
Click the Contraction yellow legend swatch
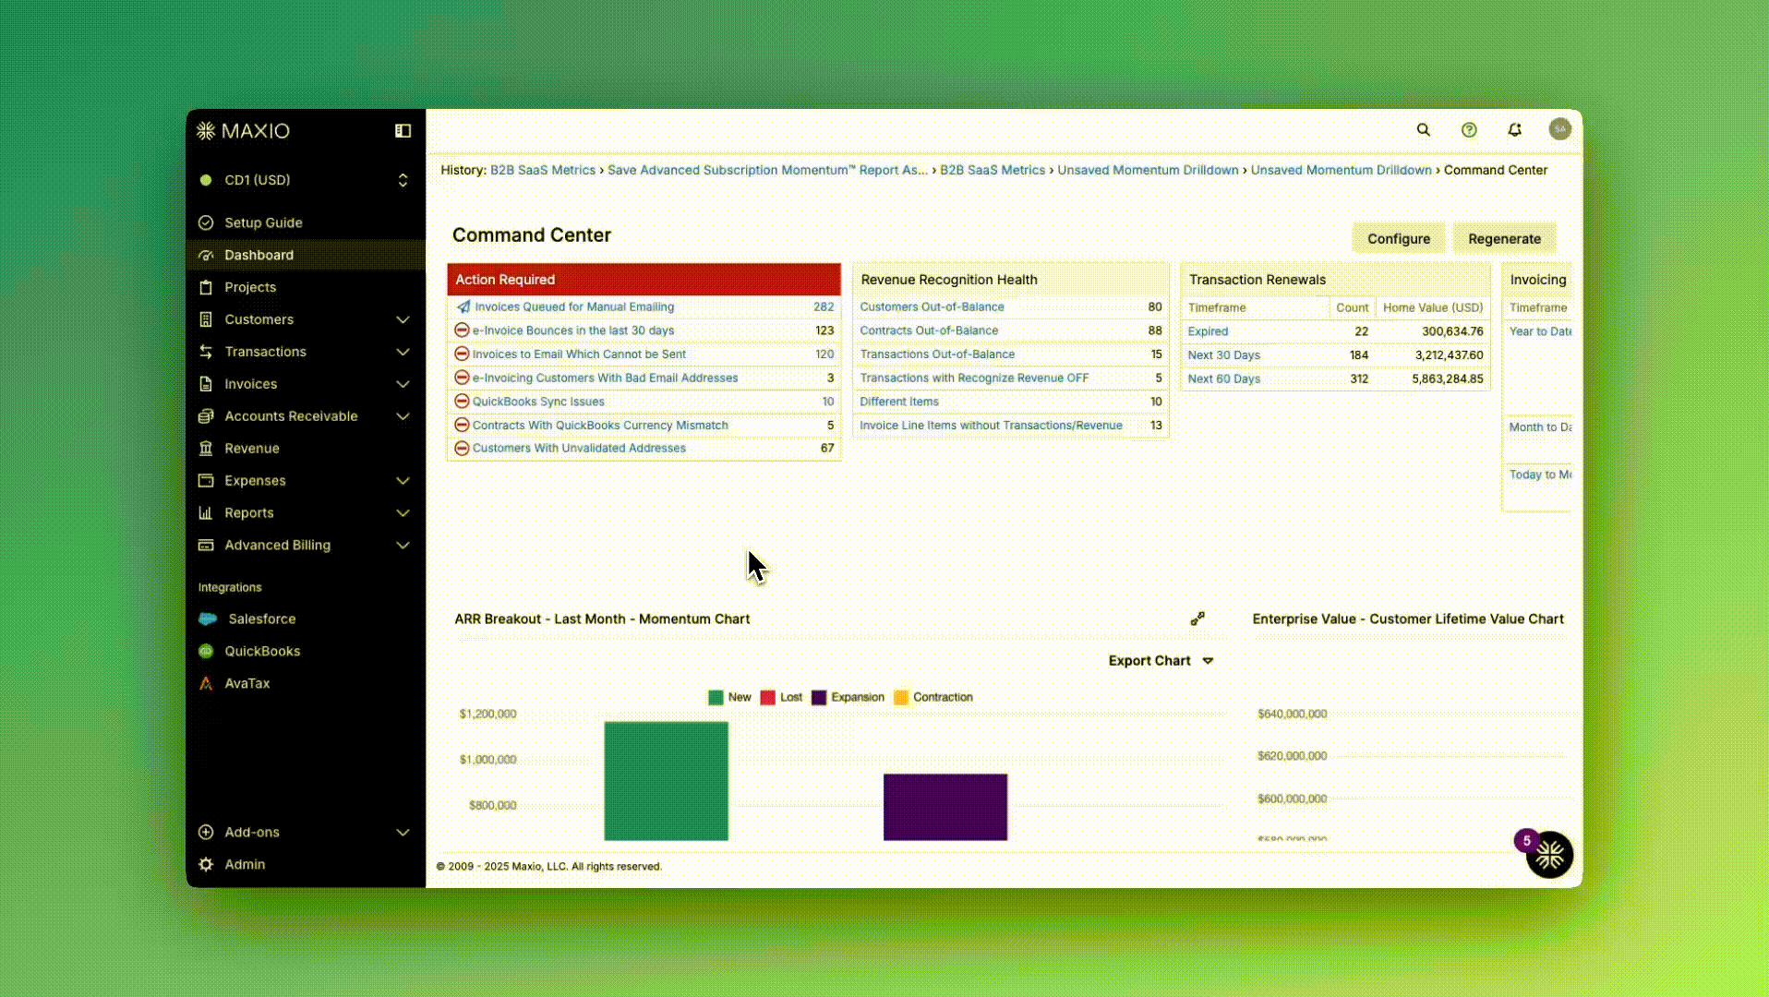901,697
